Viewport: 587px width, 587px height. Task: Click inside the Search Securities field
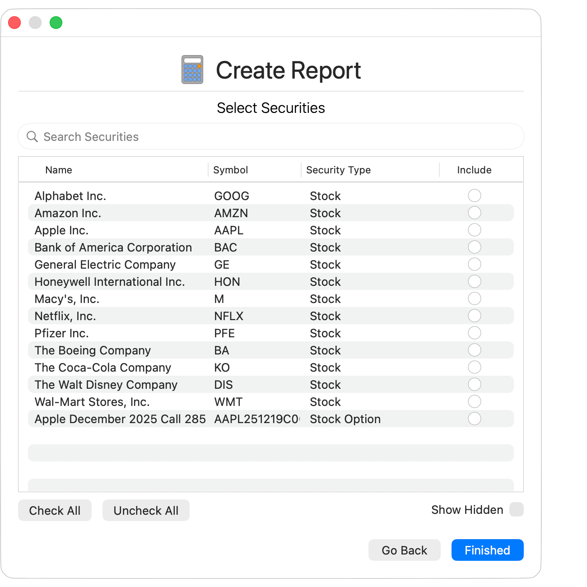(181, 136)
